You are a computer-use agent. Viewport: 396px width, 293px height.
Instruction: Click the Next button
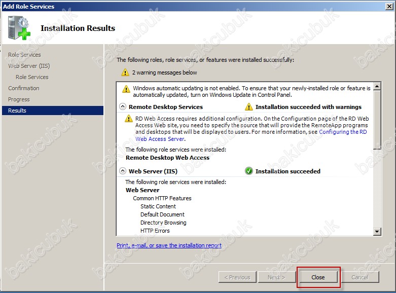[x=276, y=277]
